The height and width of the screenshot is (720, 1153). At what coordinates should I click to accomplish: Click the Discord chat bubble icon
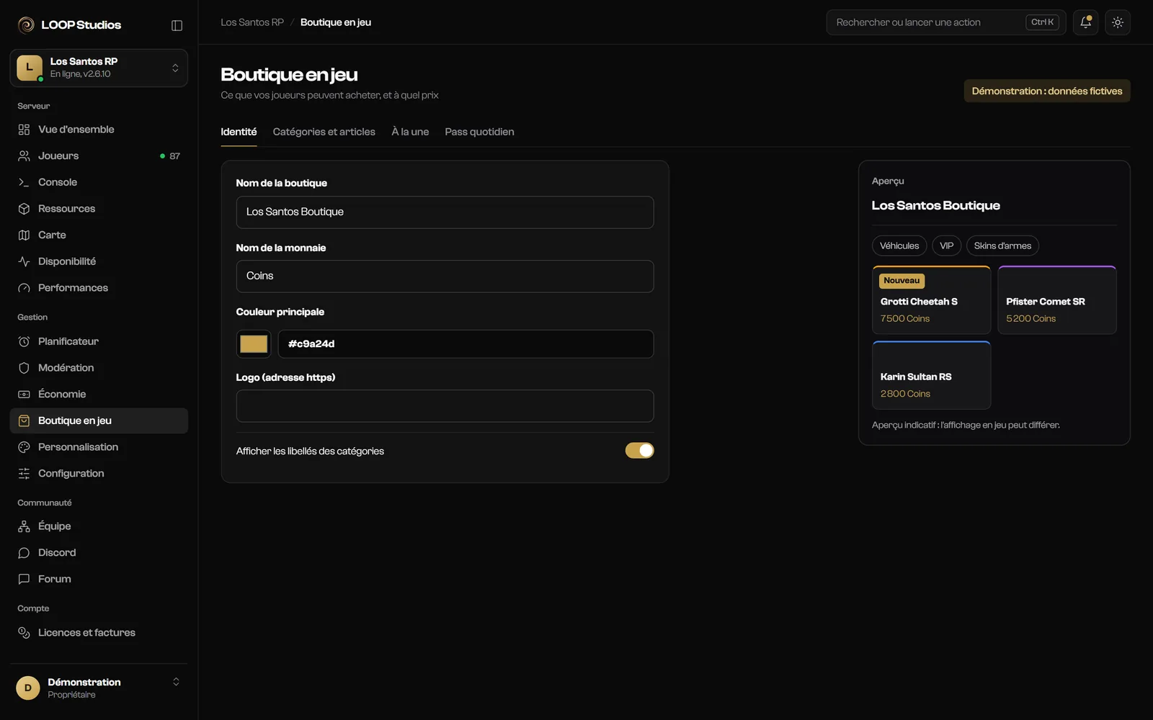tap(24, 553)
